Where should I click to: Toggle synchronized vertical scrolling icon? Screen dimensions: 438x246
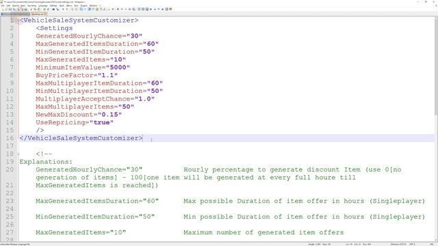pyautogui.click(x=72, y=9)
